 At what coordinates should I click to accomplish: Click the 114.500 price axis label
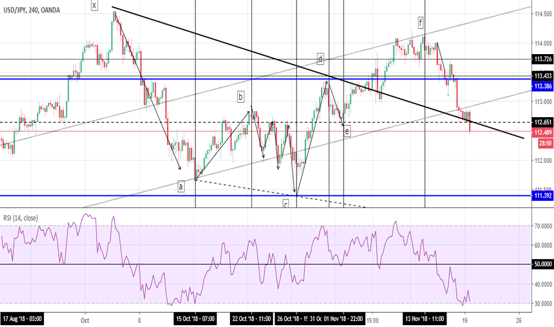[x=543, y=14]
